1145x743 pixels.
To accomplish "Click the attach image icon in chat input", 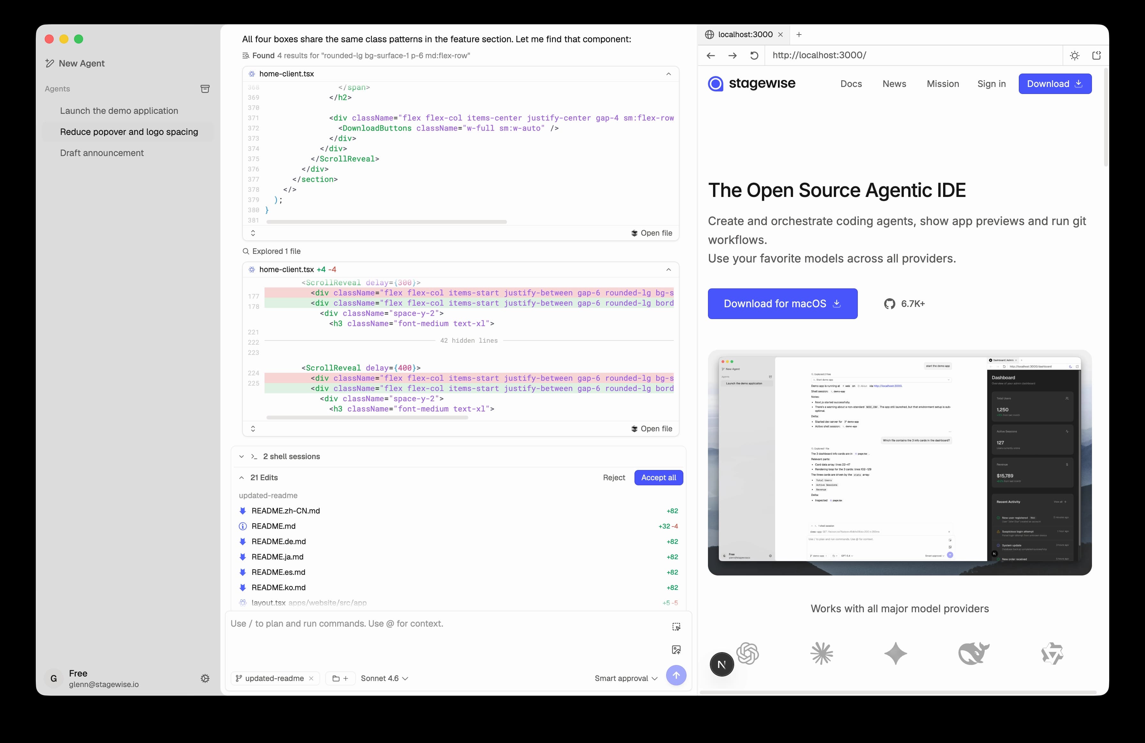I will tap(676, 650).
